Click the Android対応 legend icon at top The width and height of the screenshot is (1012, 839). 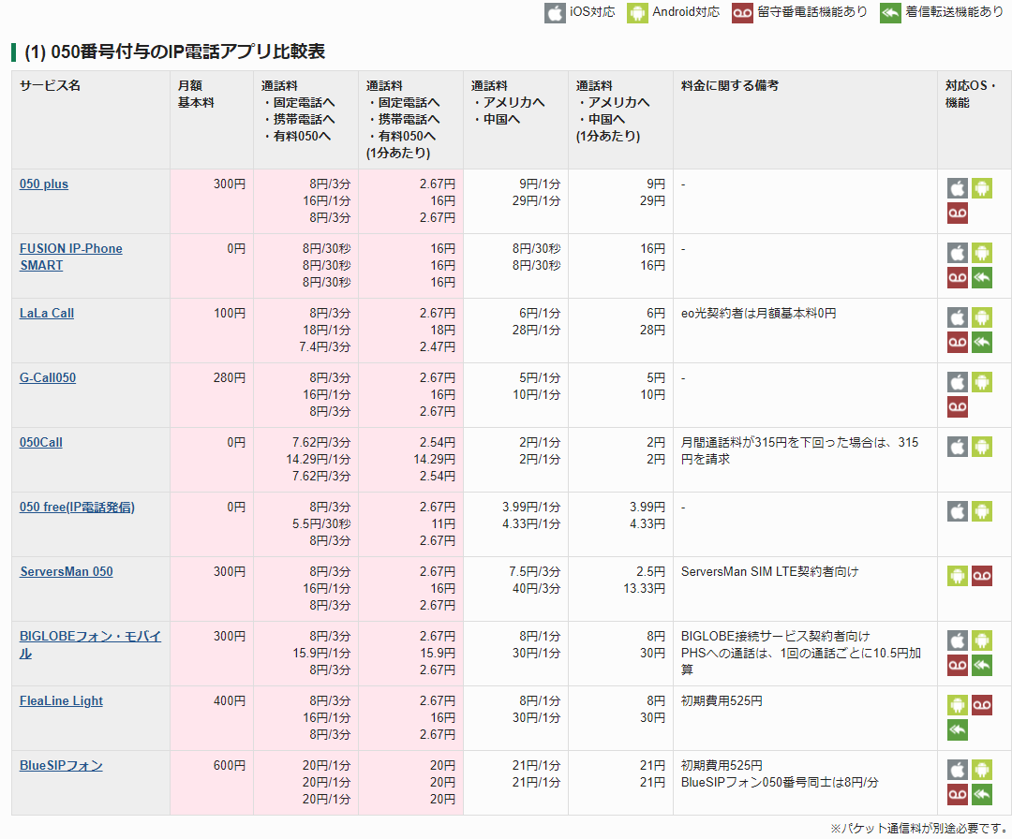click(638, 13)
